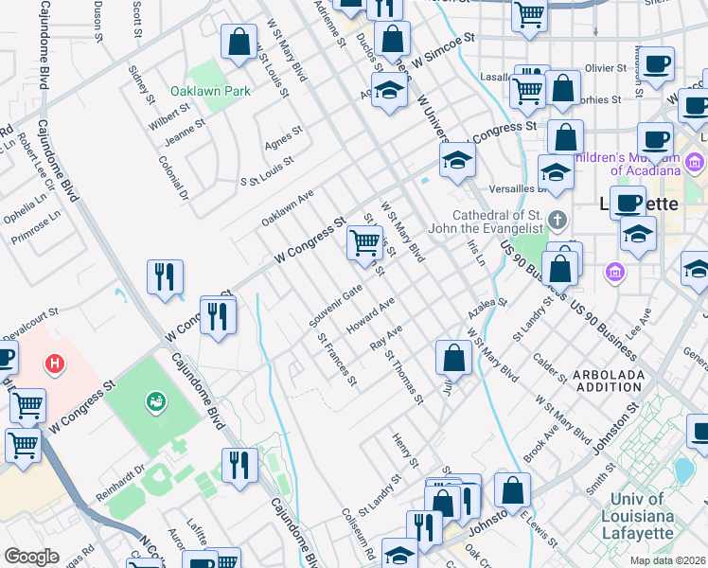Select the Univ of Louisiana Lafayette label

coord(637,517)
